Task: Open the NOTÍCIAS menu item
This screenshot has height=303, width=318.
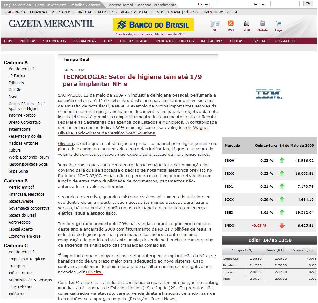Action: (28, 41)
